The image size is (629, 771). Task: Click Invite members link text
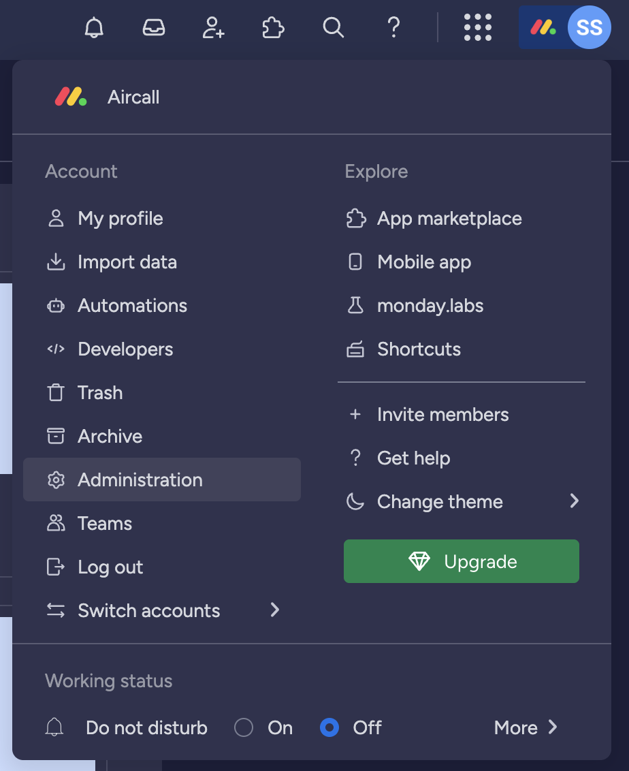click(442, 415)
